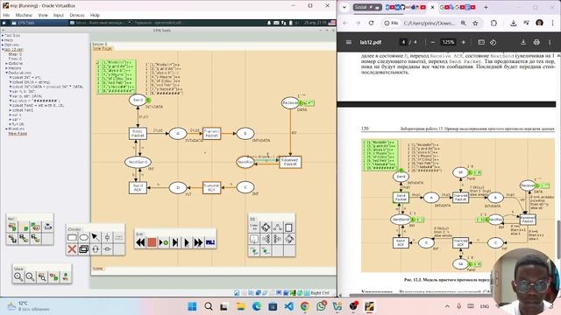Open the VirtualBox File menu
The width and height of the screenshot is (561, 315).
pos(6,15)
